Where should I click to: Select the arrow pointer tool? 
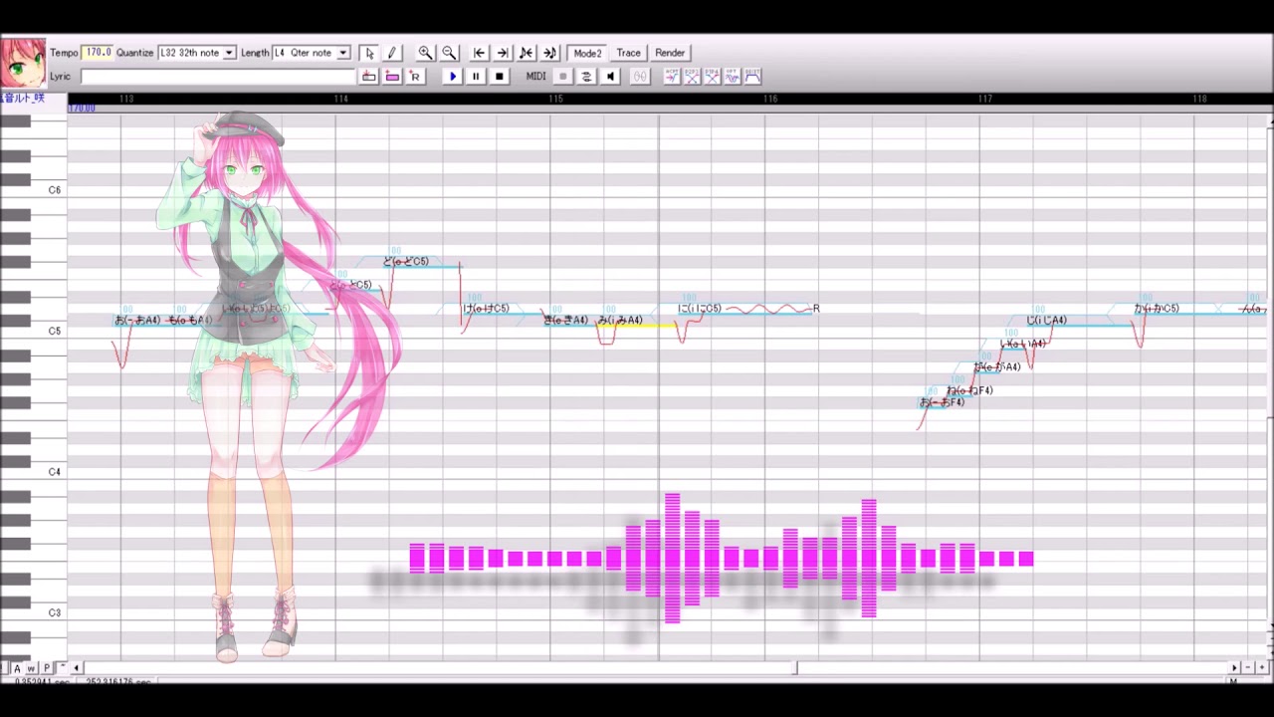[369, 53]
